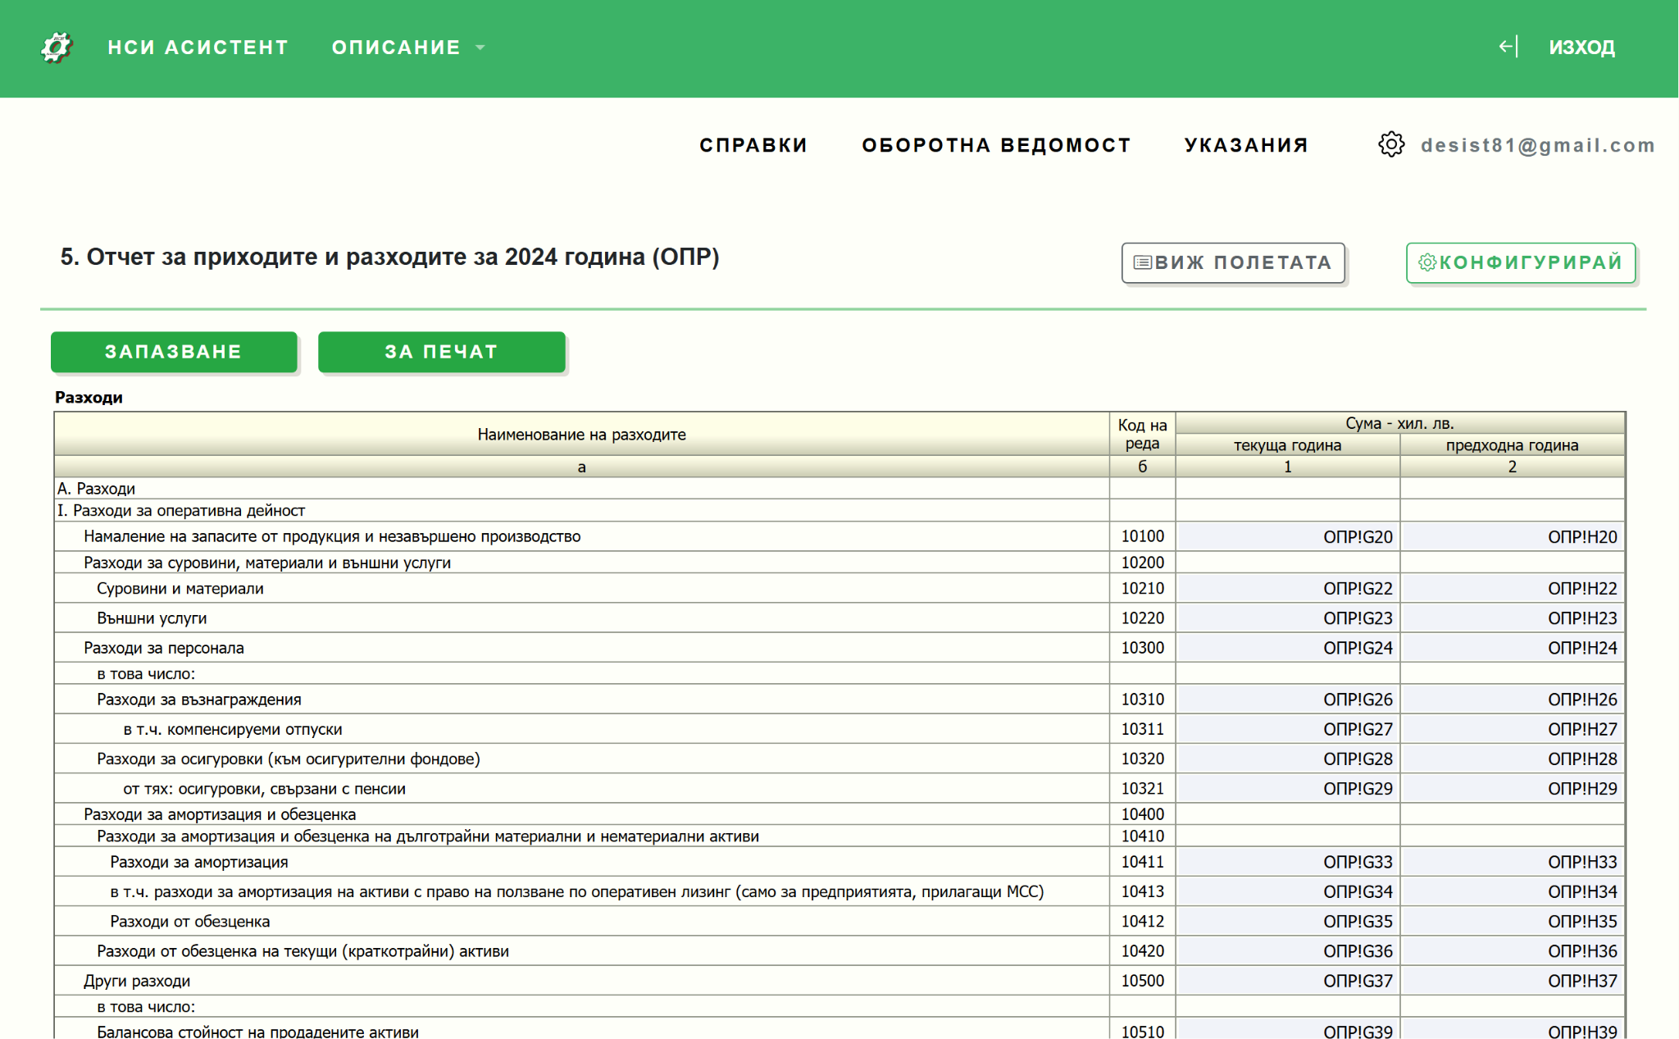
Task: Open settings gear next to email
Action: click(1390, 145)
